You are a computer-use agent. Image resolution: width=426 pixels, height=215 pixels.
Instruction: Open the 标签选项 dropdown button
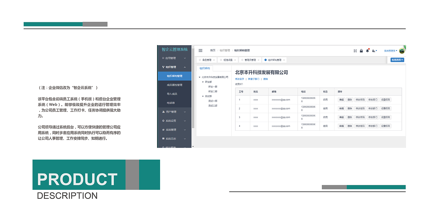tap(397, 60)
